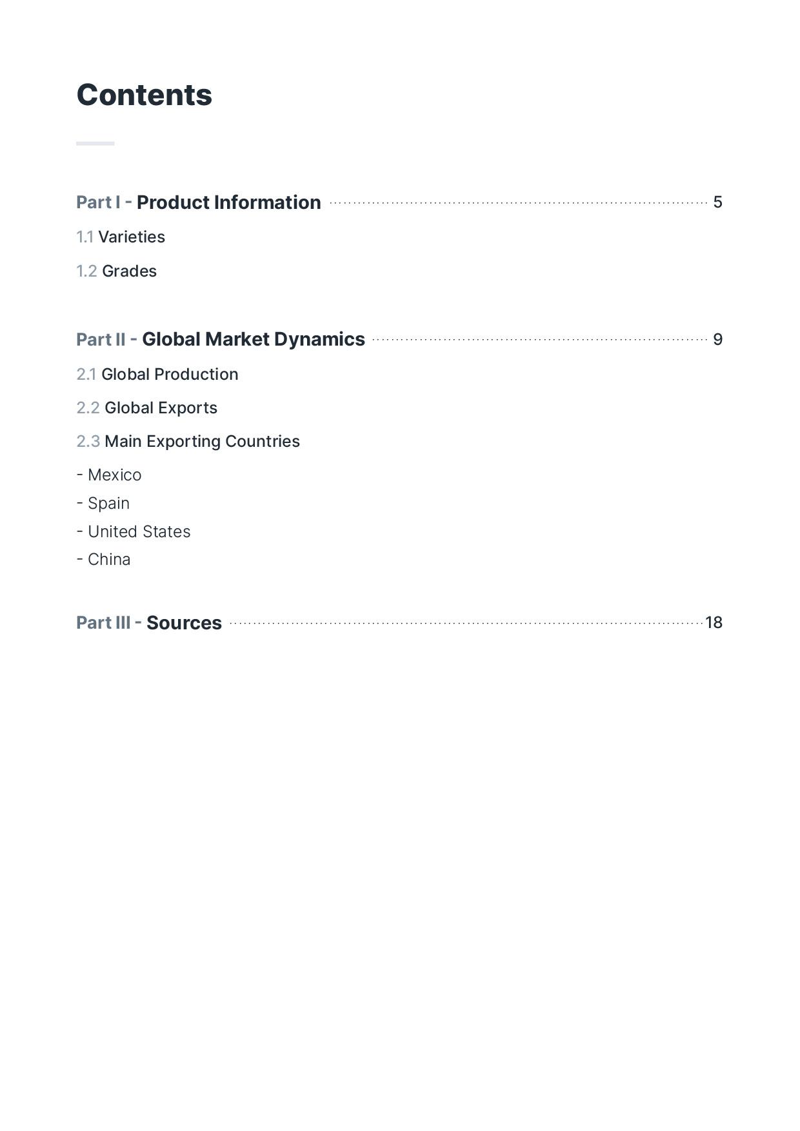Select the Spain sub-entry
The width and height of the screenshot is (800, 1131).
click(103, 504)
